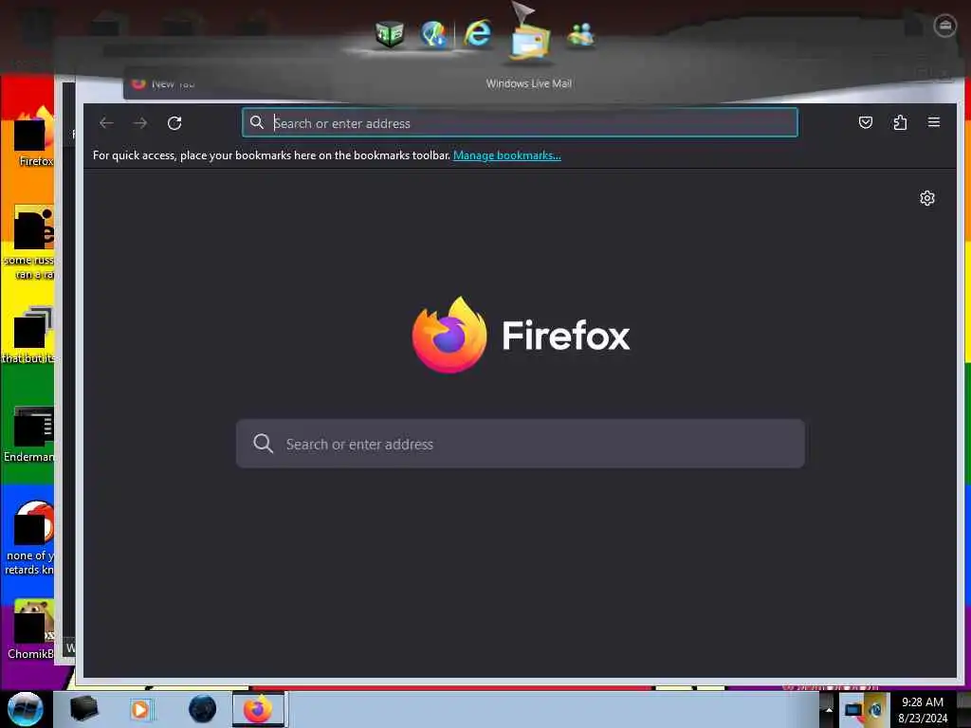
Task: Open the dark globe taskbar icon
Action: point(203,709)
